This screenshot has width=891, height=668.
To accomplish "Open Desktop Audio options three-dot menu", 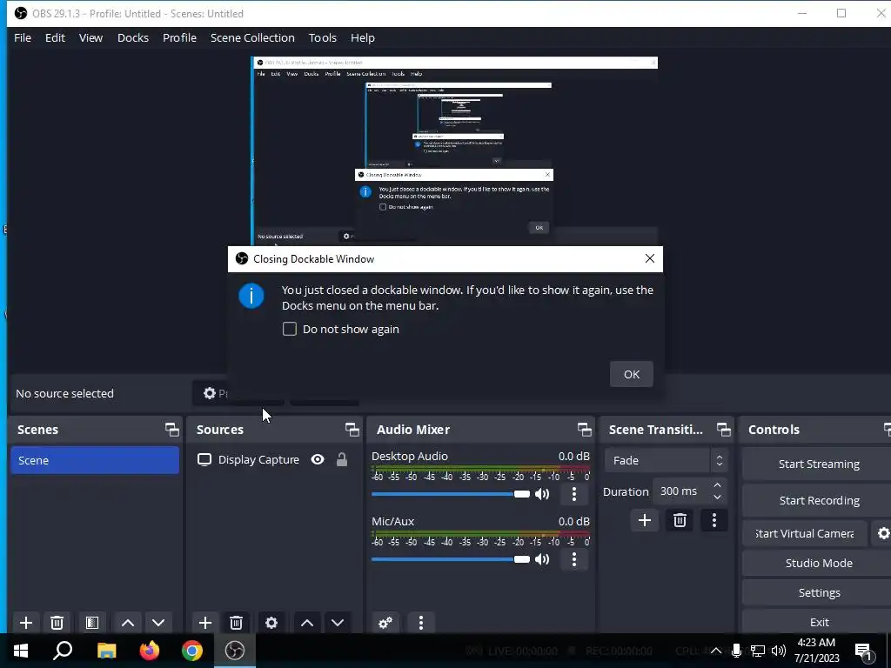I will coord(574,494).
